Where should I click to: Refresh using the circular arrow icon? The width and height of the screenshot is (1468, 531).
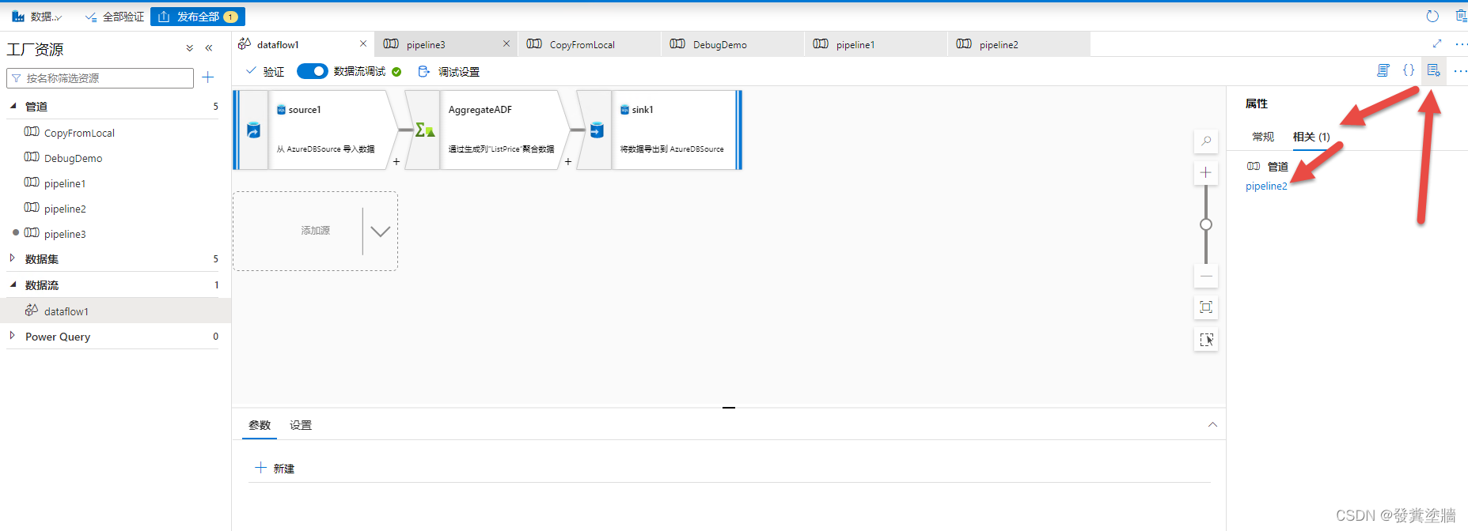(1432, 17)
